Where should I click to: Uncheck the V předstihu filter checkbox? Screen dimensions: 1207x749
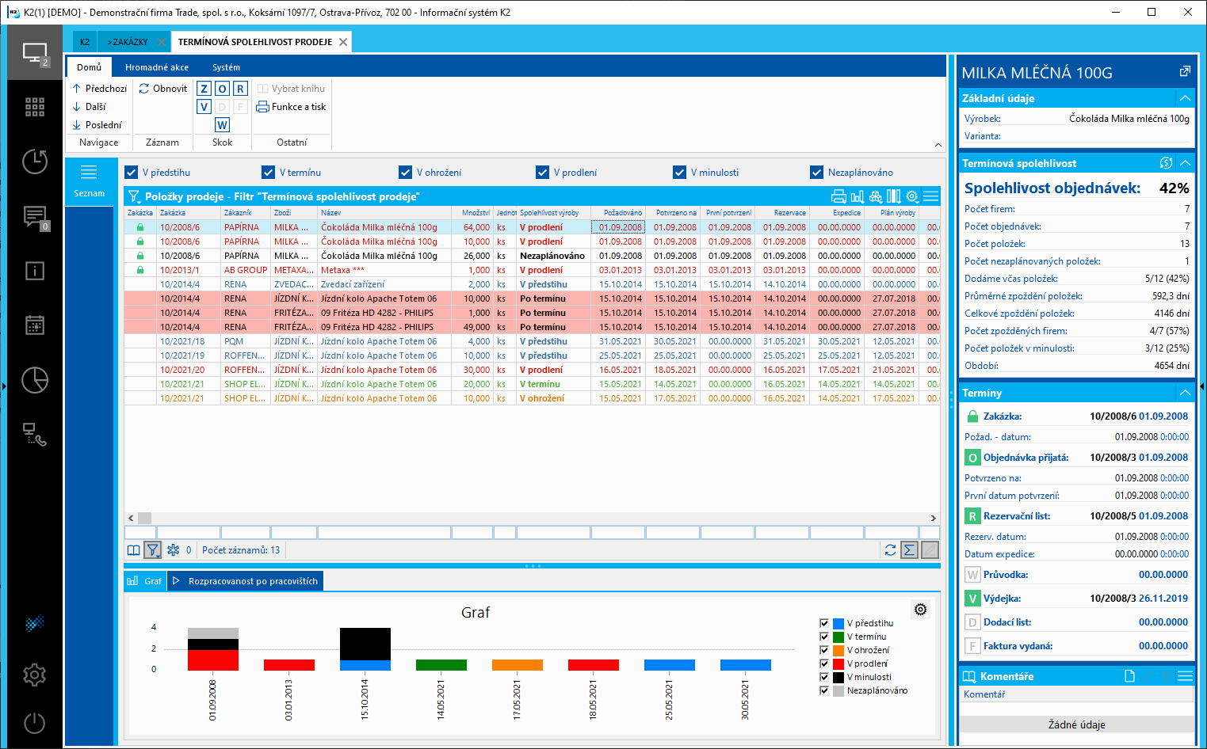click(132, 173)
